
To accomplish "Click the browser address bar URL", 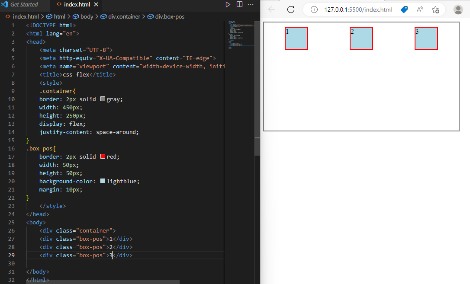I will click(358, 10).
